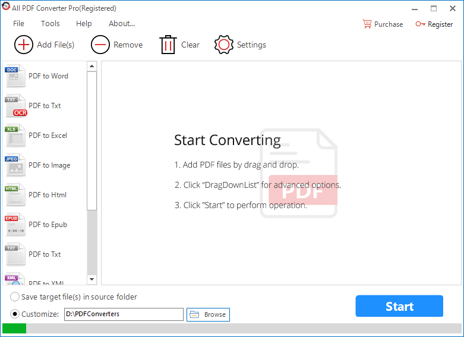Select the PDF to Epub icon
464x337 pixels.
click(x=15, y=225)
